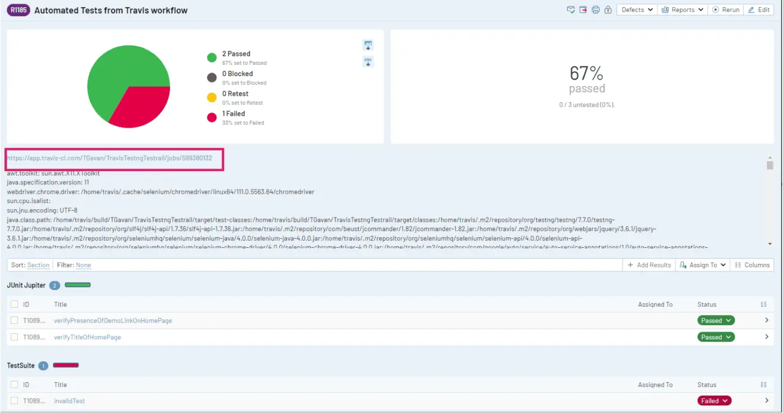
Task: Open the column options icon in TestSuite header
Action: coord(764,384)
